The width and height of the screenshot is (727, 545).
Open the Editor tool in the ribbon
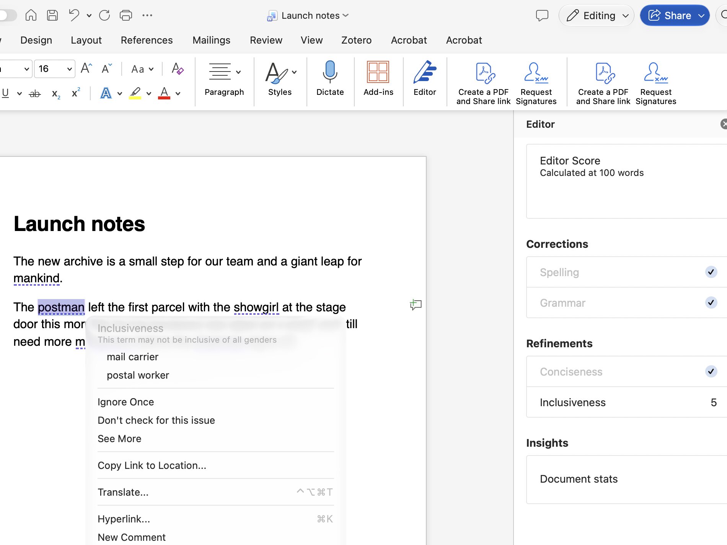(x=425, y=78)
